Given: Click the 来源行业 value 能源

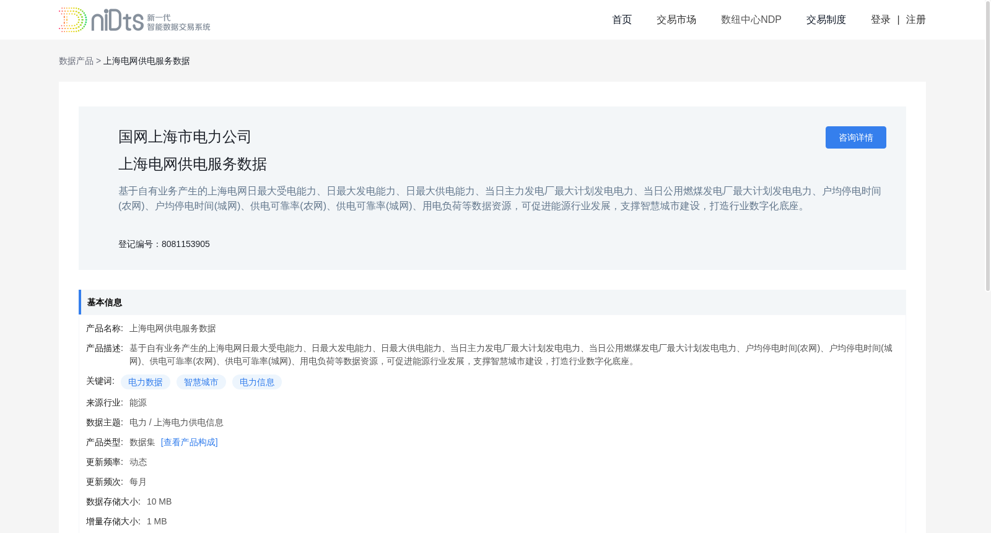Looking at the screenshot, I should coord(138,402).
